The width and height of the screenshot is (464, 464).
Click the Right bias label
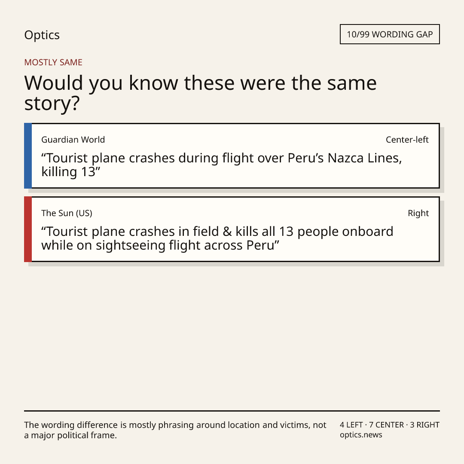point(418,213)
